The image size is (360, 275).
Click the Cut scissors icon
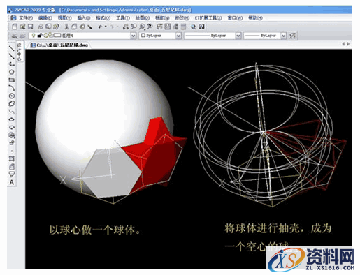[66, 27]
